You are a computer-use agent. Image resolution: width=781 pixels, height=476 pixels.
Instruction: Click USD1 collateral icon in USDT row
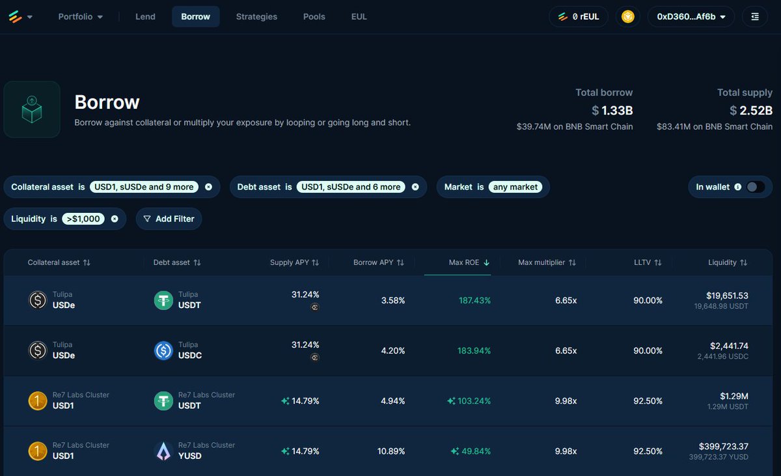tap(38, 400)
